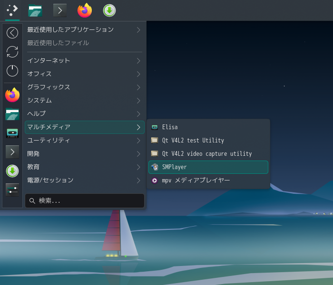Open Firefox from the top panel
This screenshot has width=333, height=285.
85,10
